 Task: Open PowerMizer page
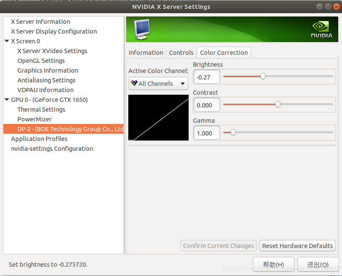[34, 119]
